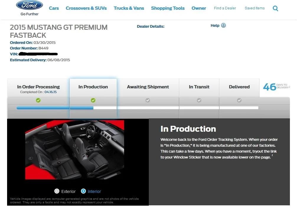Click the Awaiting Shipment gray checkmark
This screenshot has width=297, height=213.
(148, 100)
